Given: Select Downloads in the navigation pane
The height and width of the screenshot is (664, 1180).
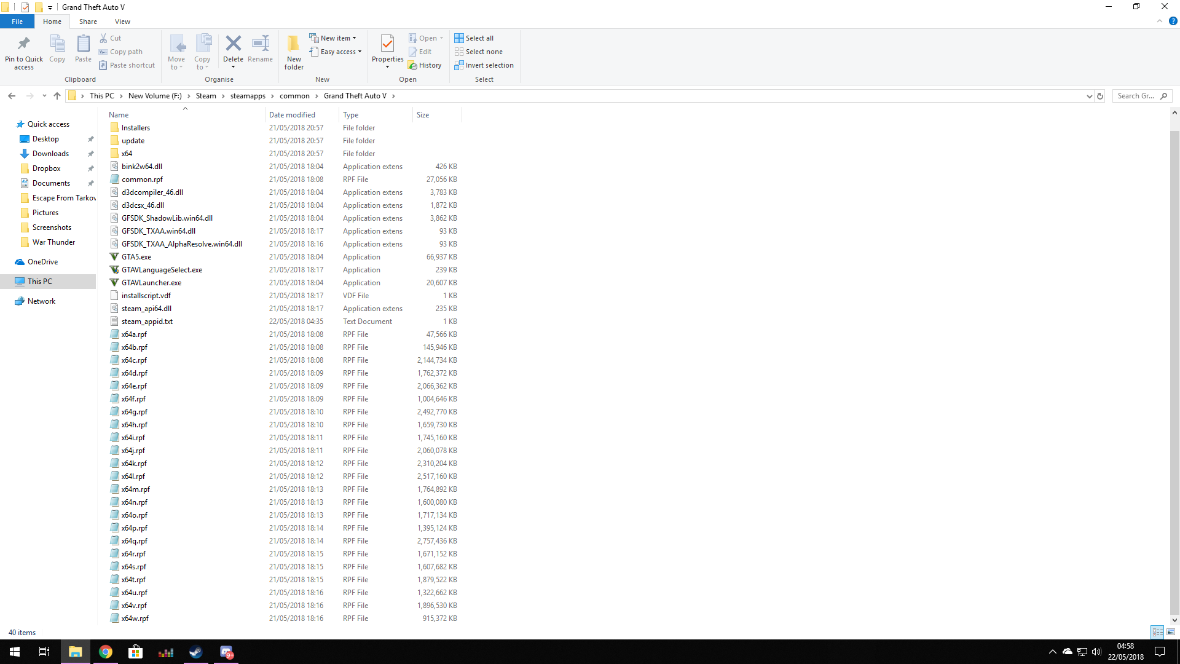Looking at the screenshot, I should pyautogui.click(x=50, y=154).
